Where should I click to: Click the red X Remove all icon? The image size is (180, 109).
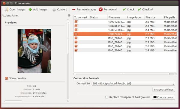(101, 9)
